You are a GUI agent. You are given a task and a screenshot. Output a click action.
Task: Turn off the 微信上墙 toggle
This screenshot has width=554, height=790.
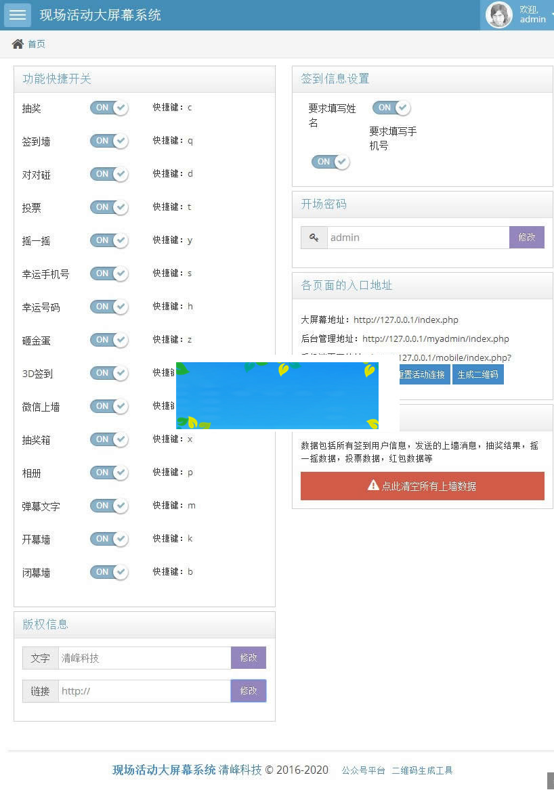tap(108, 406)
